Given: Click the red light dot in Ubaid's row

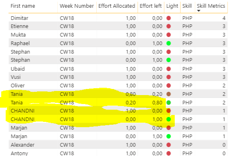Looking at the screenshot, I should point(169,69).
